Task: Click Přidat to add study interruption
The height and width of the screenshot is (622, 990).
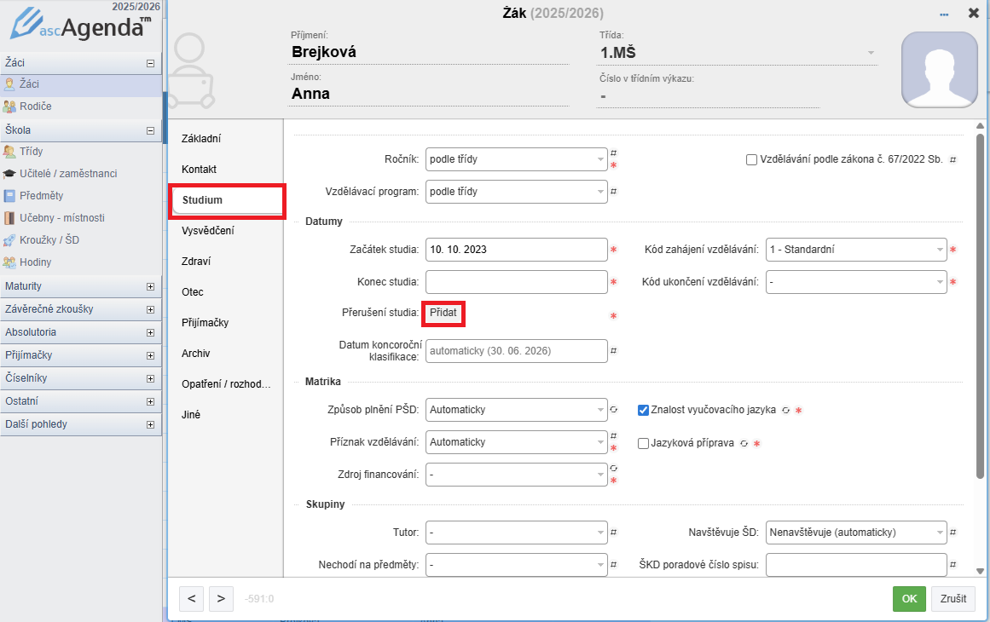Action: pyautogui.click(x=443, y=314)
